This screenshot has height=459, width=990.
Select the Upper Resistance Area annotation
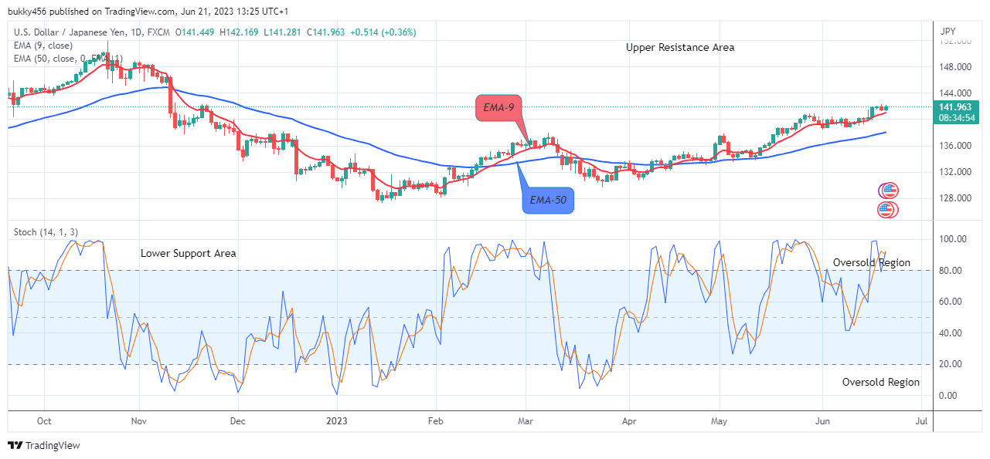pyautogui.click(x=680, y=48)
